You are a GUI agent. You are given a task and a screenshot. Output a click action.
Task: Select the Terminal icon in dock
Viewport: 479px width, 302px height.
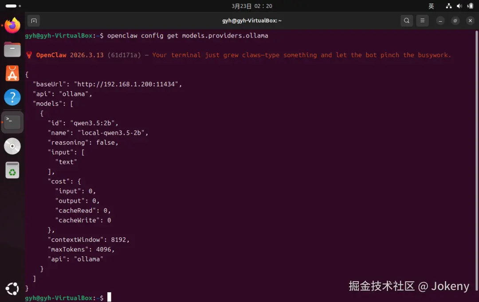point(12,122)
